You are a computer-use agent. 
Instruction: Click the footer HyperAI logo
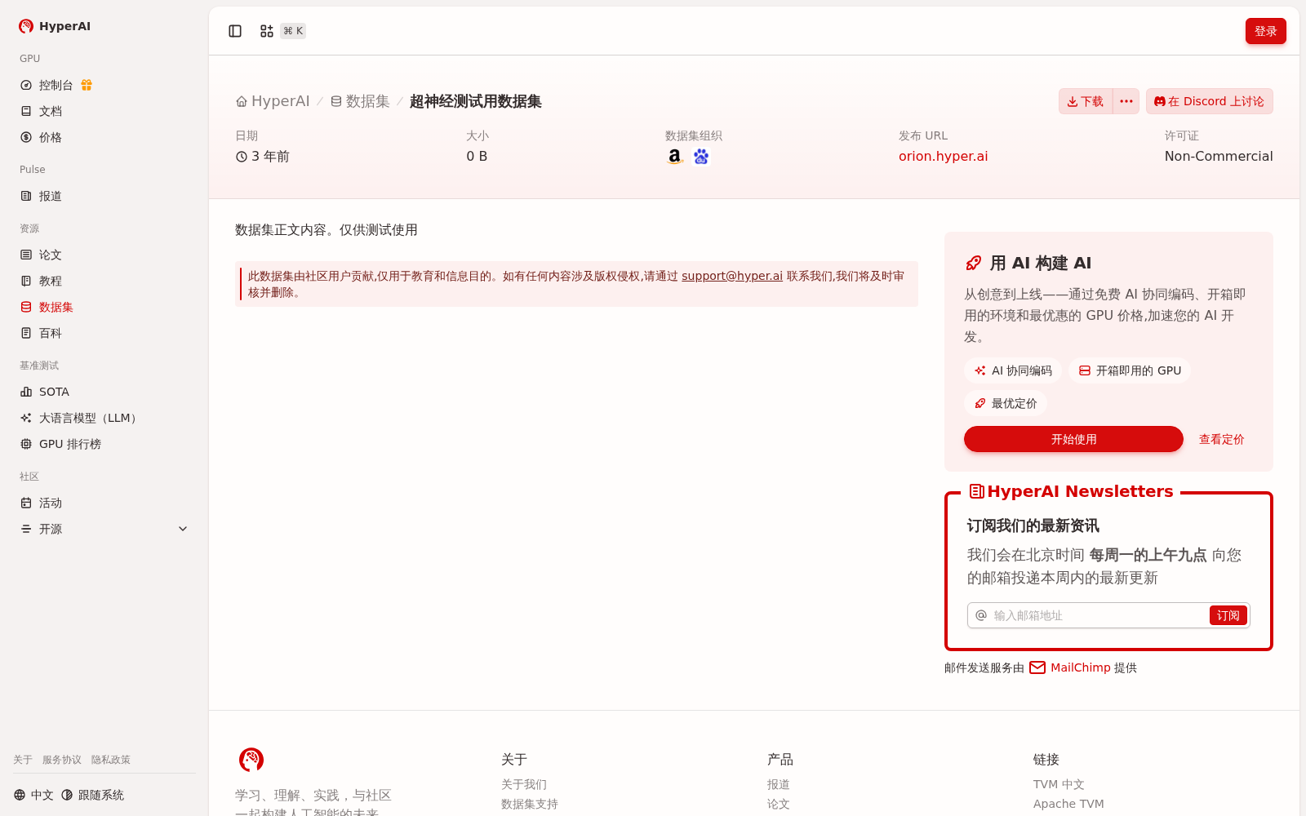click(251, 760)
